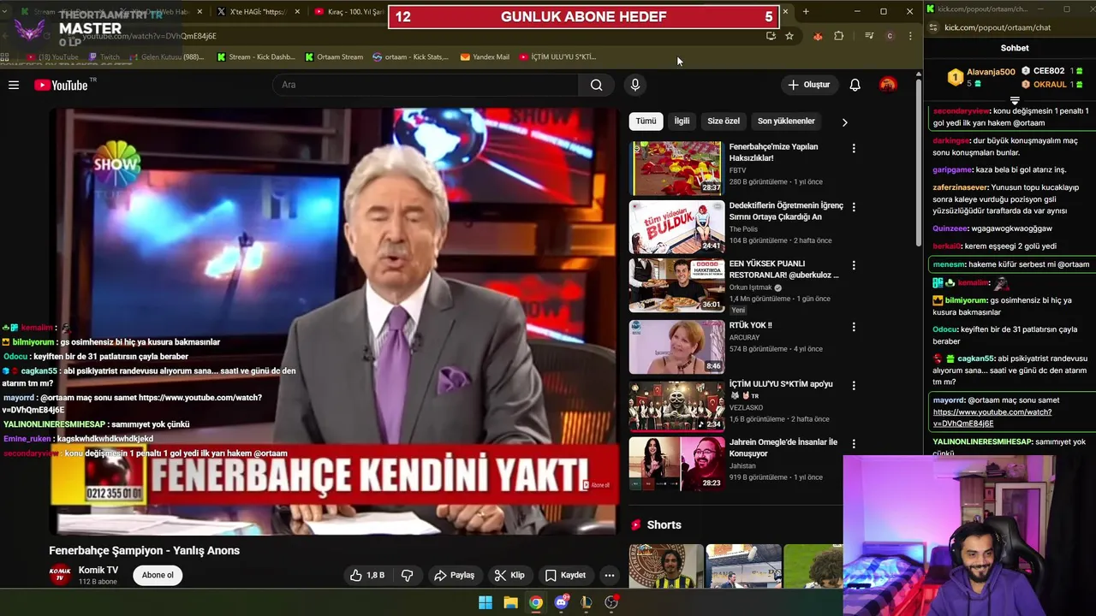Click the YouTube page vertical scrollbar
Image resolution: width=1096 pixels, height=616 pixels.
918,163
